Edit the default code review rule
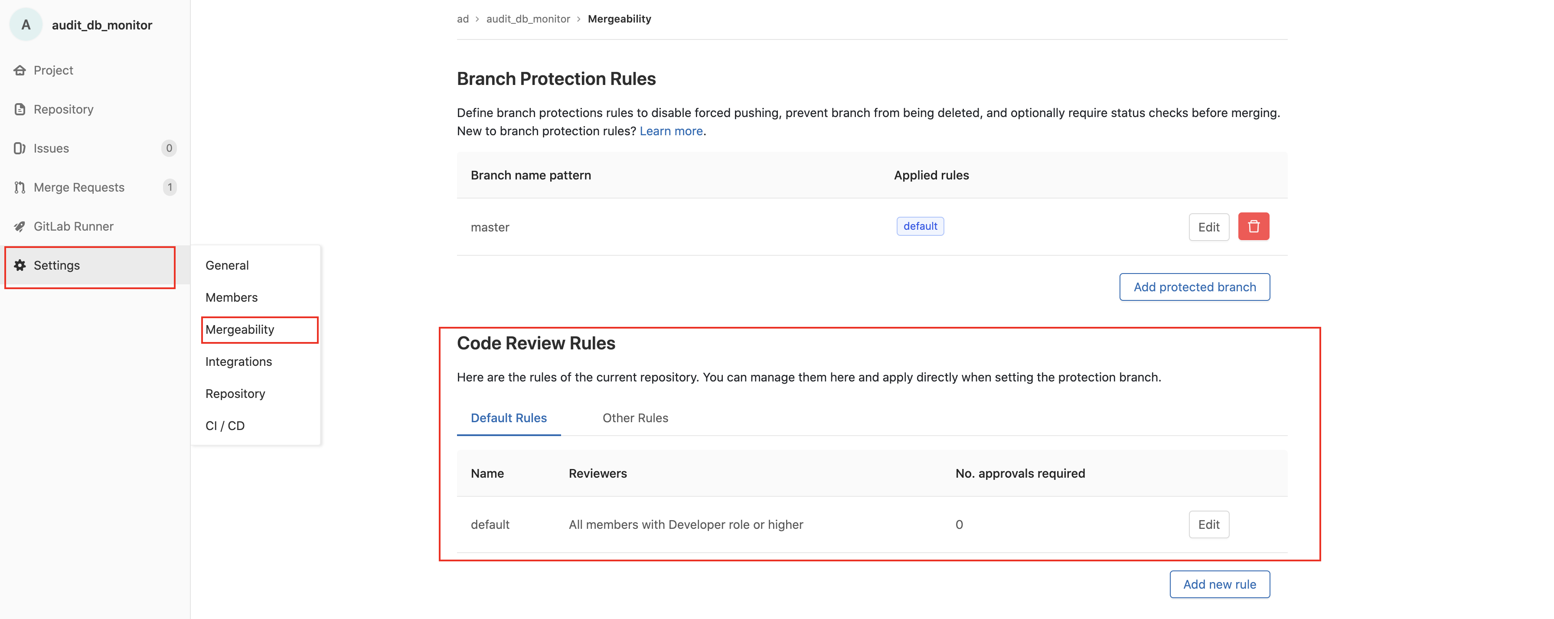1554x619 pixels. (1208, 524)
